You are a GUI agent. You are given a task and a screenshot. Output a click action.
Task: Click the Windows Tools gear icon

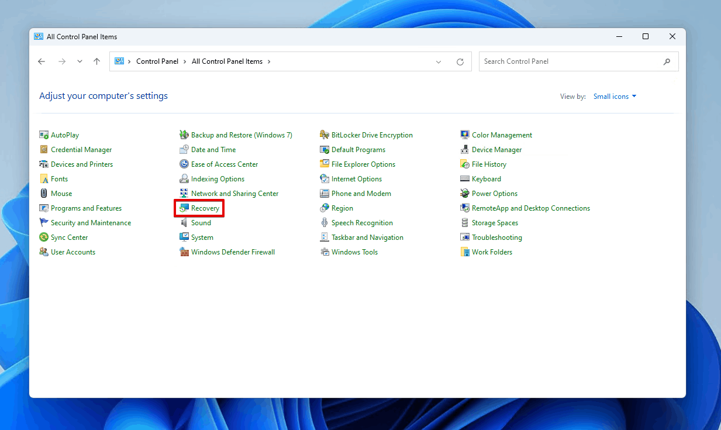coord(325,252)
